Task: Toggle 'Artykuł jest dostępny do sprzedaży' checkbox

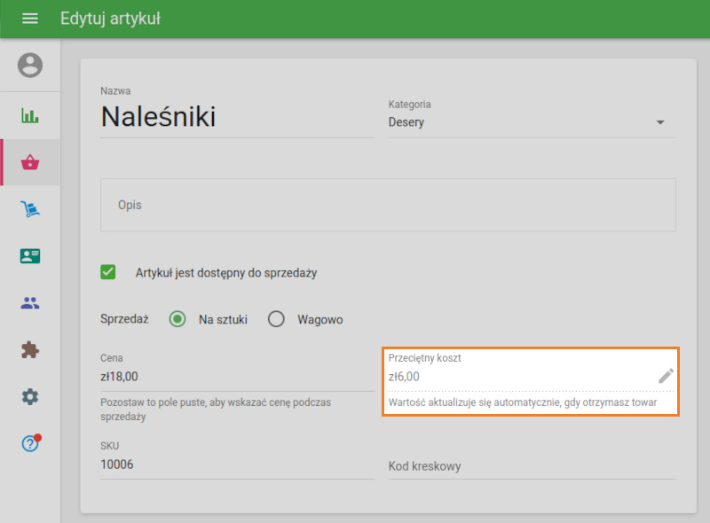Action: coord(108,272)
